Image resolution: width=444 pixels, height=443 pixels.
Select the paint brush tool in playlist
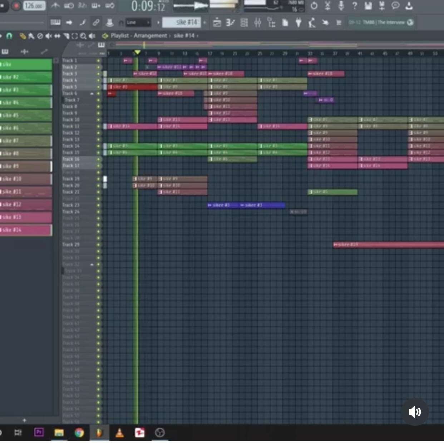click(31, 36)
